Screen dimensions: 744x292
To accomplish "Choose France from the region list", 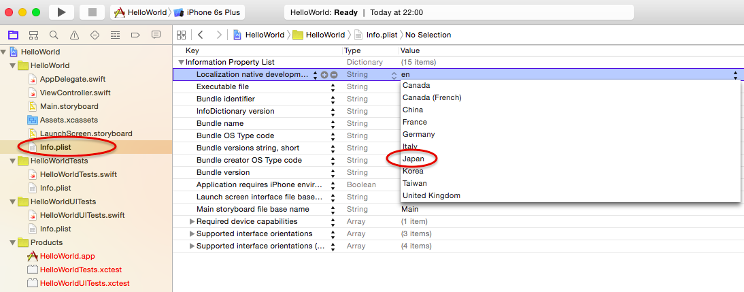I will [x=415, y=122].
